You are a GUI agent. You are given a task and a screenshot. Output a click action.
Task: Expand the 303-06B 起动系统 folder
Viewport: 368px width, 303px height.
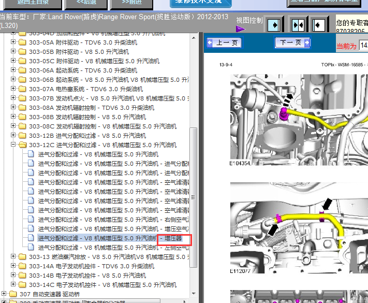click(x=13, y=79)
